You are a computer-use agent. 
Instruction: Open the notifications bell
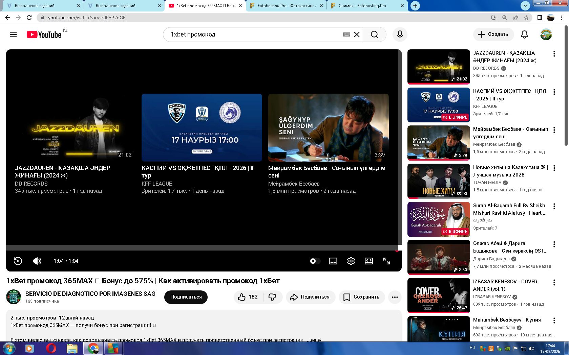tap(524, 34)
